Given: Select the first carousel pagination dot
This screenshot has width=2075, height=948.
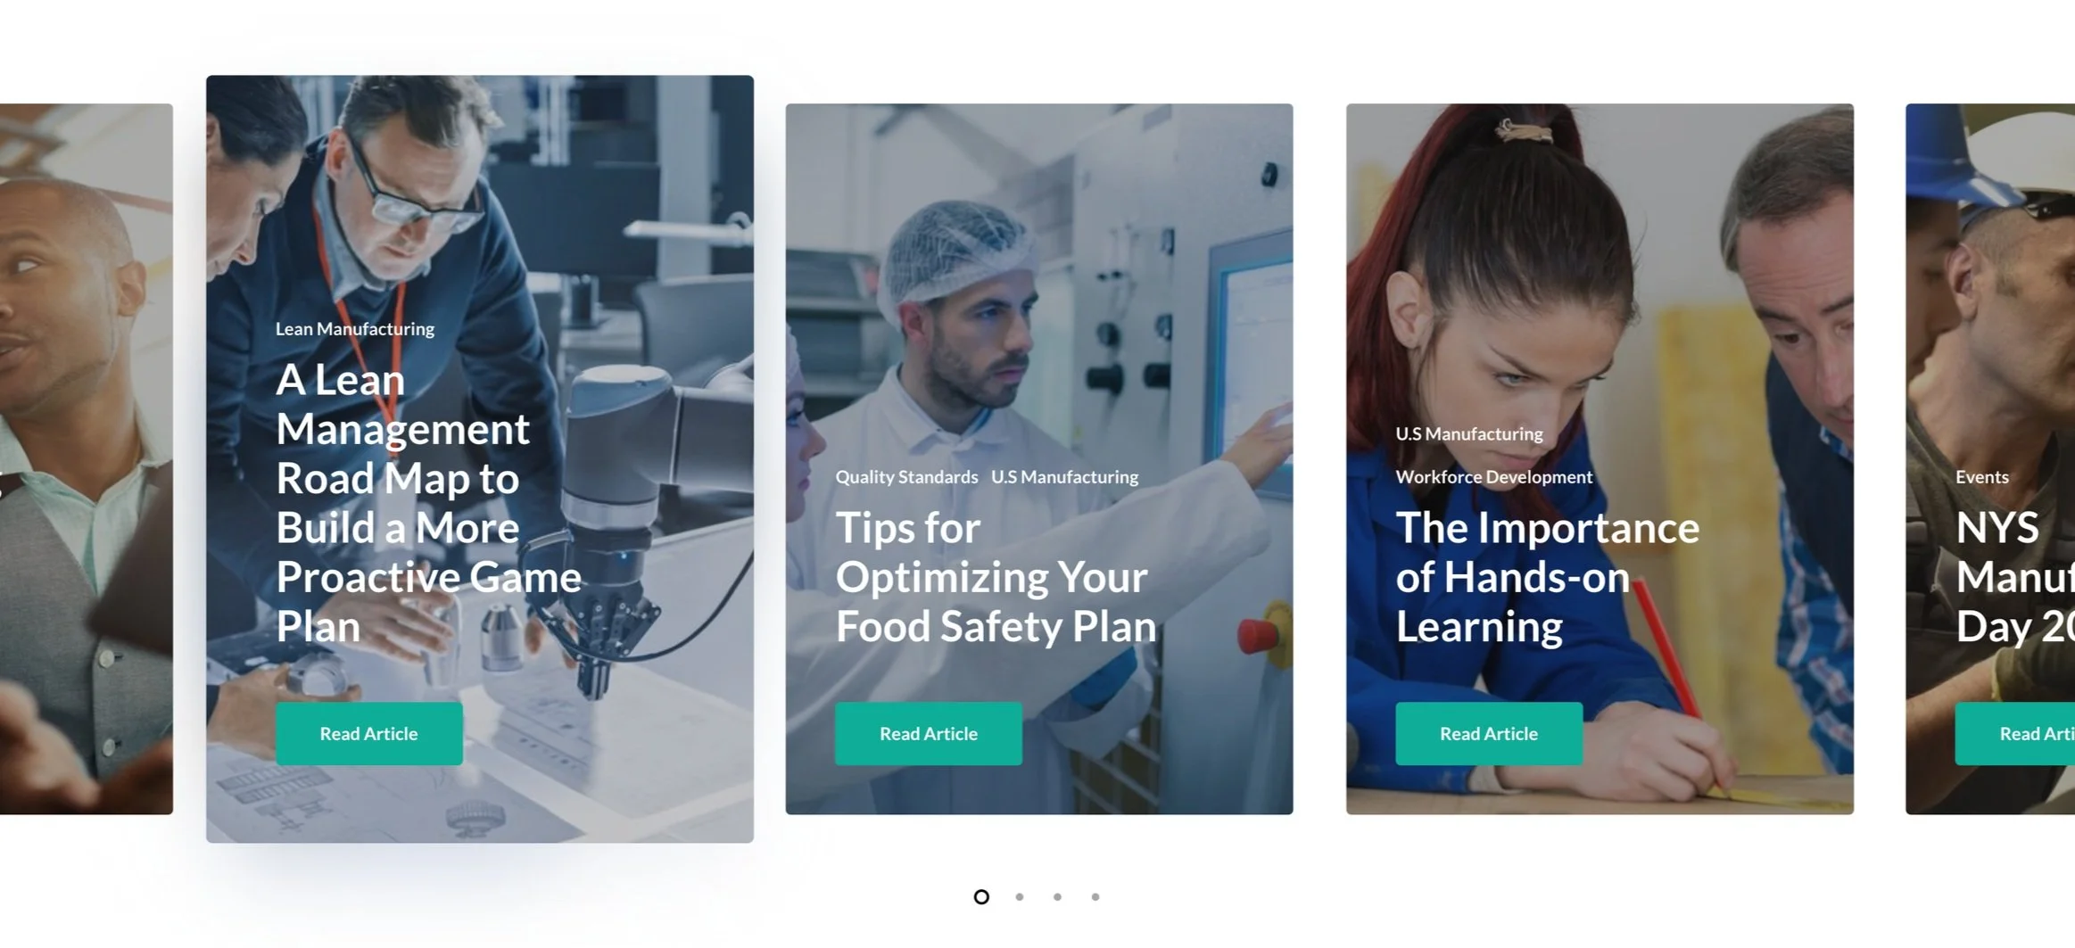Looking at the screenshot, I should point(981,896).
